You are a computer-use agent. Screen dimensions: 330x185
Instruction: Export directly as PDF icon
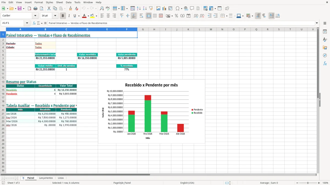pyautogui.click(x=29, y=8)
